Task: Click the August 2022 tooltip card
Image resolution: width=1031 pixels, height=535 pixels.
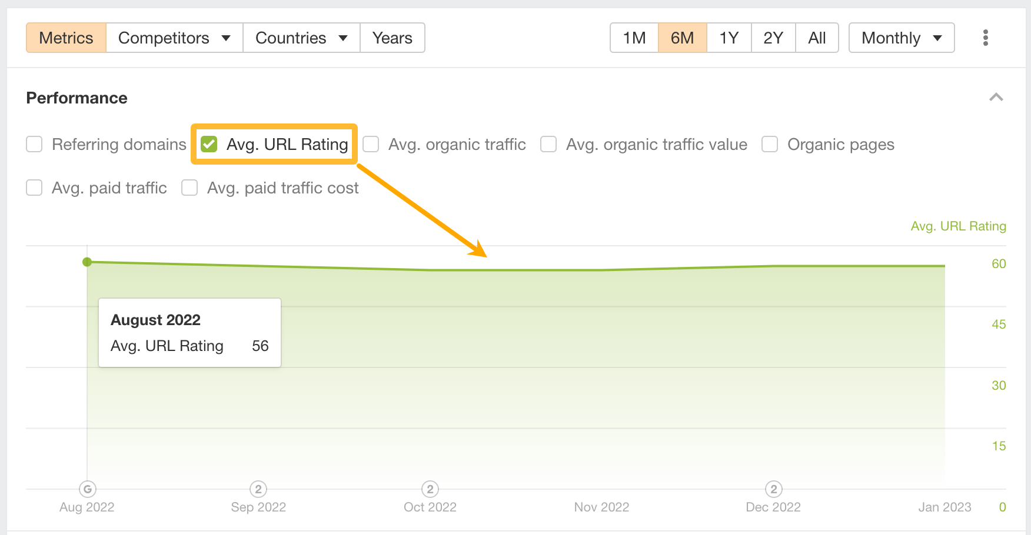Action: pos(189,333)
